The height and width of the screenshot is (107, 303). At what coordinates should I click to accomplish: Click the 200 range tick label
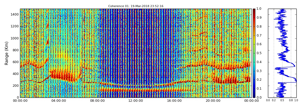point(16,86)
